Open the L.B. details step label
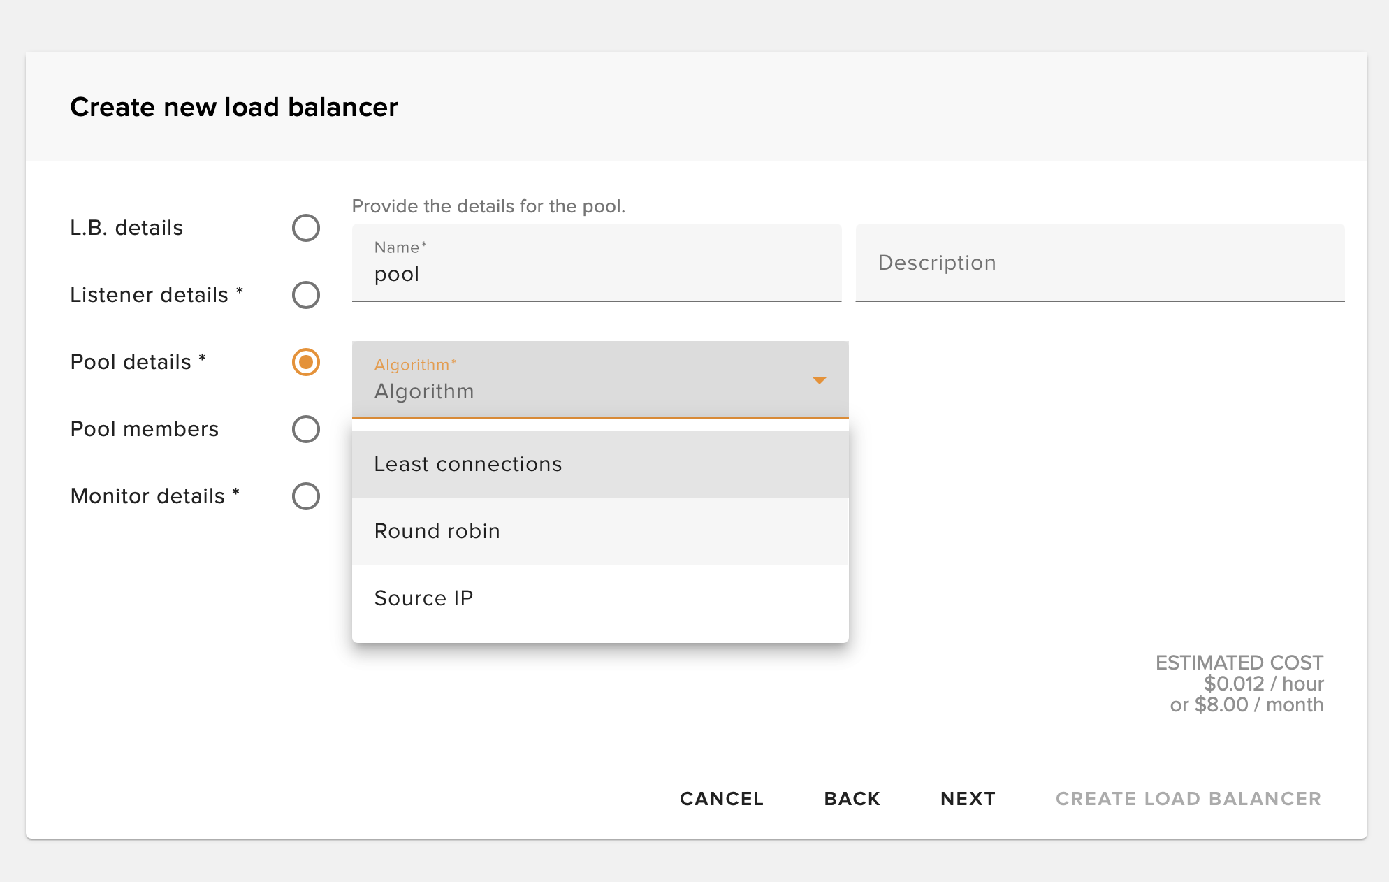 pyautogui.click(x=126, y=228)
